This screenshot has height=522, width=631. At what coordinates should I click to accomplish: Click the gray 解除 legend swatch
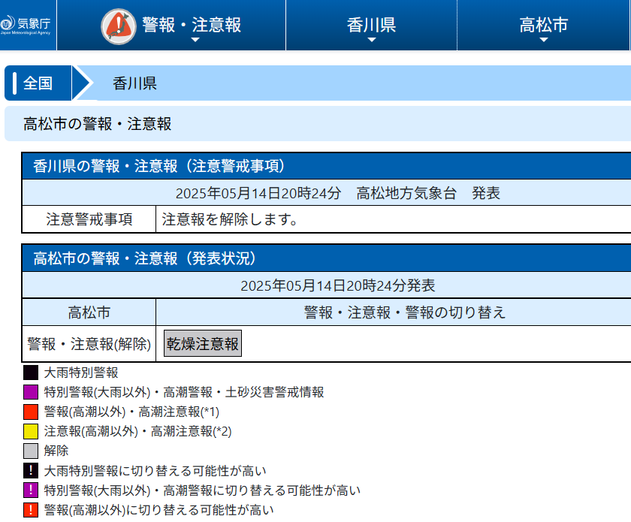[x=31, y=451]
